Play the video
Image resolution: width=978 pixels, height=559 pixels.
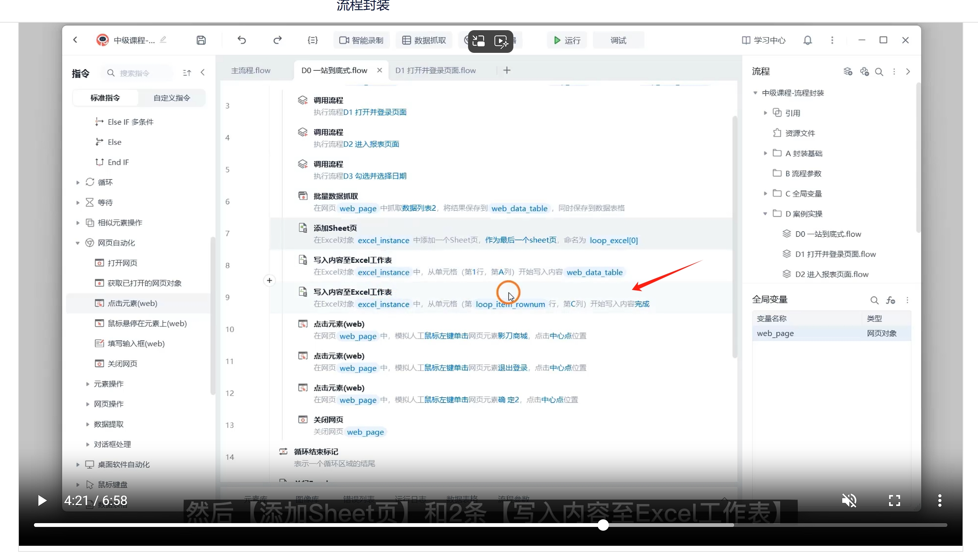42,500
